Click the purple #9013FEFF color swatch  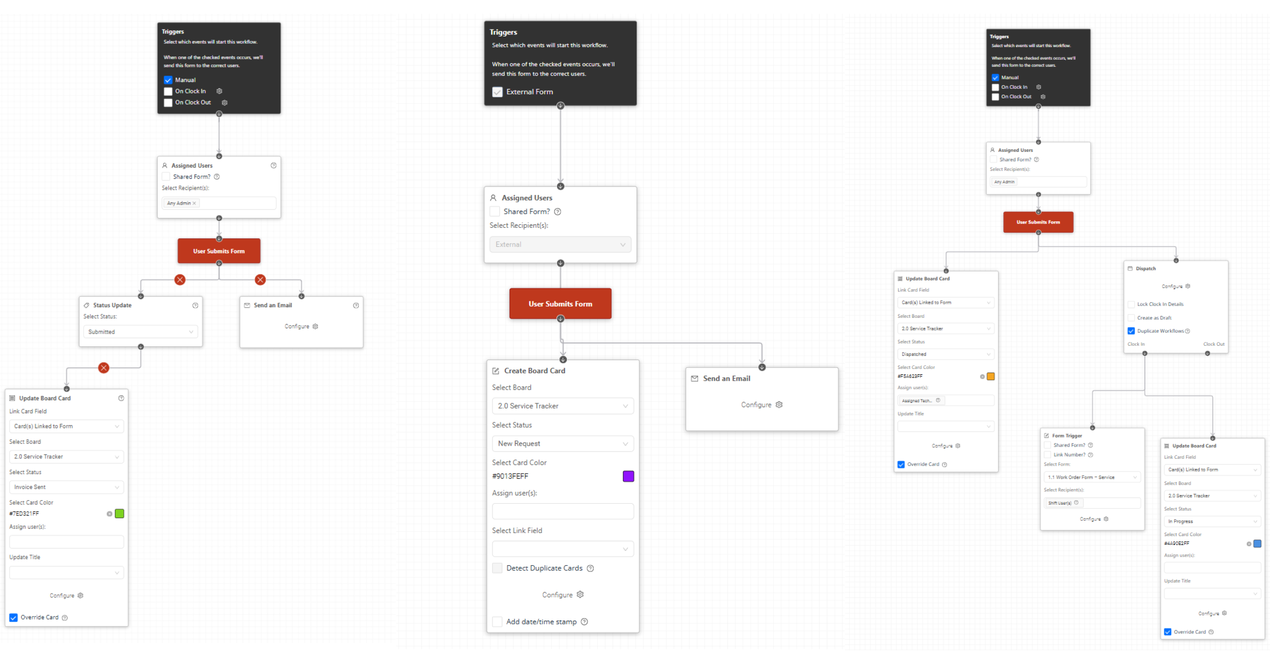coord(628,476)
